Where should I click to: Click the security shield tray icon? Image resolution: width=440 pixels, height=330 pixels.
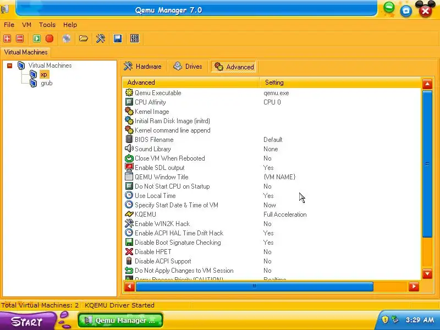point(385,320)
